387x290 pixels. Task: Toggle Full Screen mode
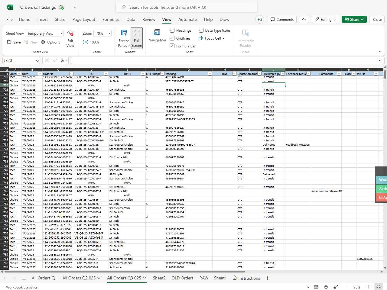137,38
